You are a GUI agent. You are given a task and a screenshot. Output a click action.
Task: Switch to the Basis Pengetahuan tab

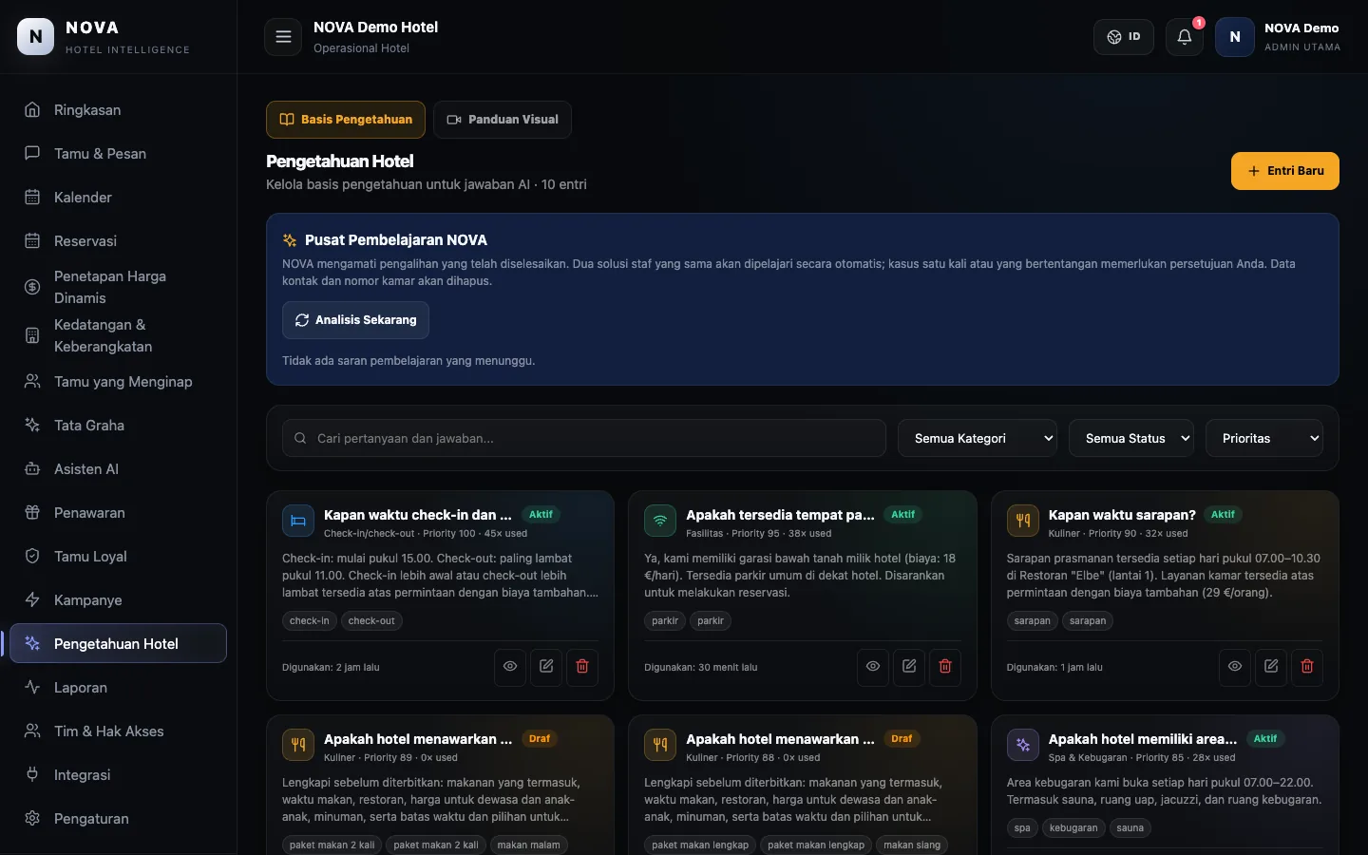click(x=347, y=120)
